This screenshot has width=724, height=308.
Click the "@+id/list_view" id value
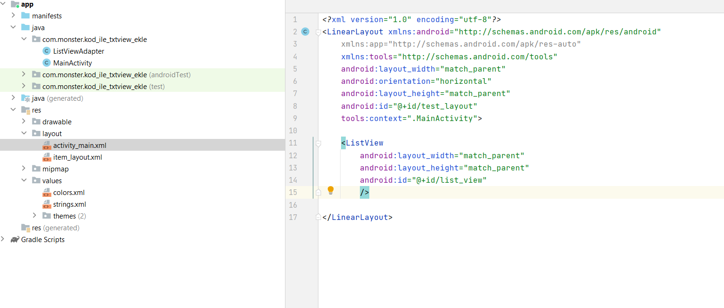(x=449, y=180)
